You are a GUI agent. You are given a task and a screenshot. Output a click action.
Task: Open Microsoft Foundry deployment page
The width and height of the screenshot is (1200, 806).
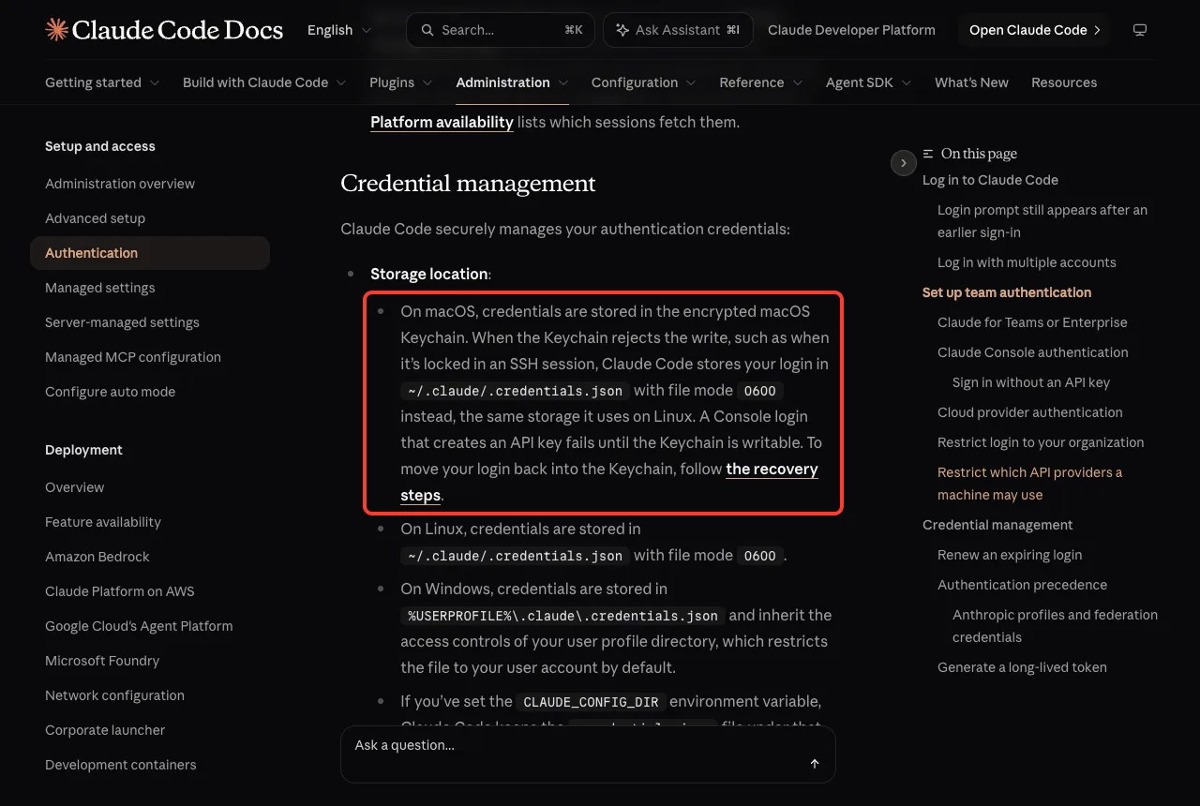tap(102, 661)
